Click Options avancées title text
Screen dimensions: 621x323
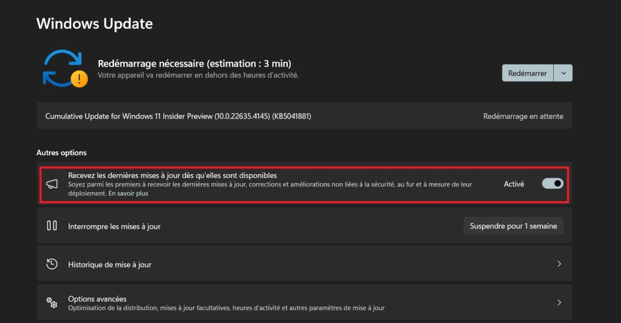point(97,299)
